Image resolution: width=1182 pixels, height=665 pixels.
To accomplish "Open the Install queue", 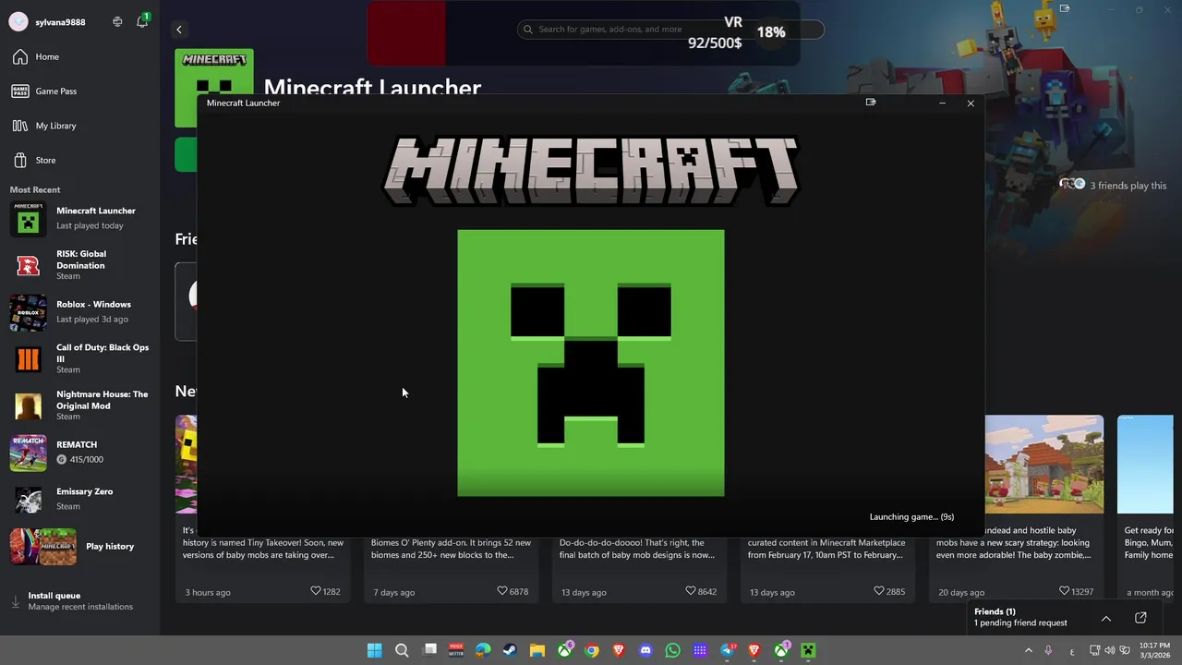I will 79,601.
